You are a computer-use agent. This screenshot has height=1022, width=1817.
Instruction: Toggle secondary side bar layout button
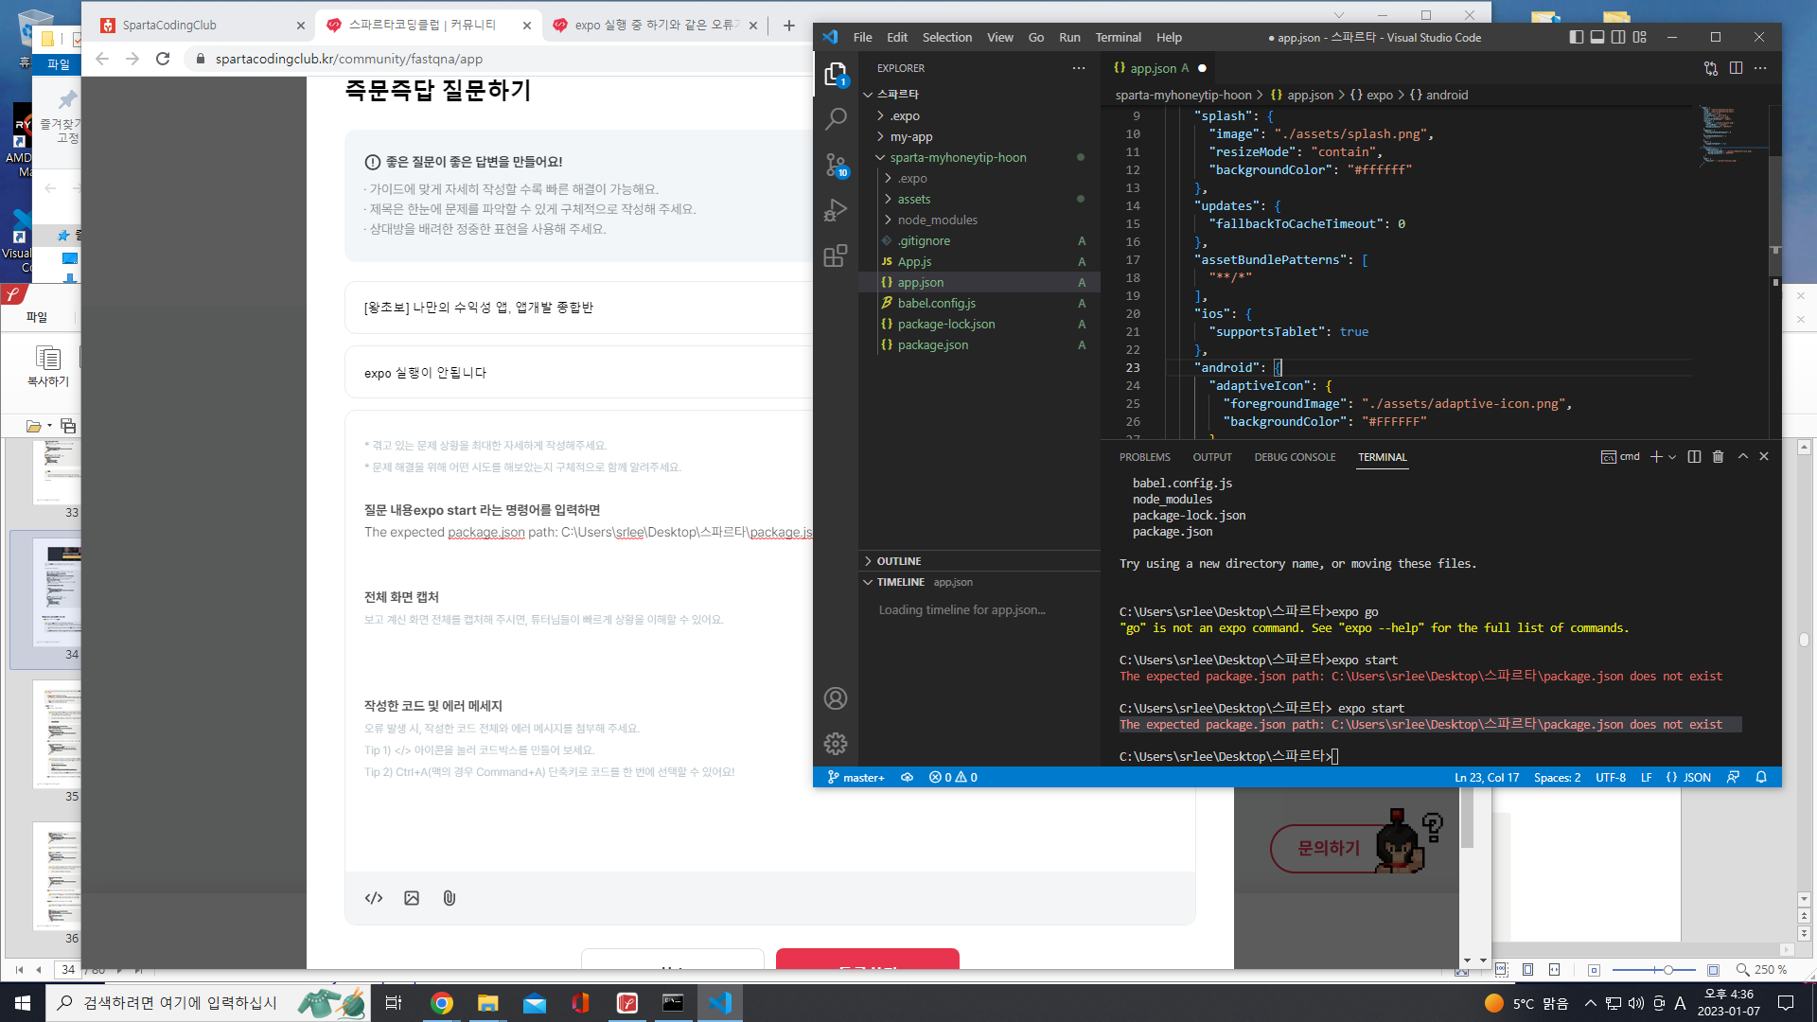(1618, 37)
